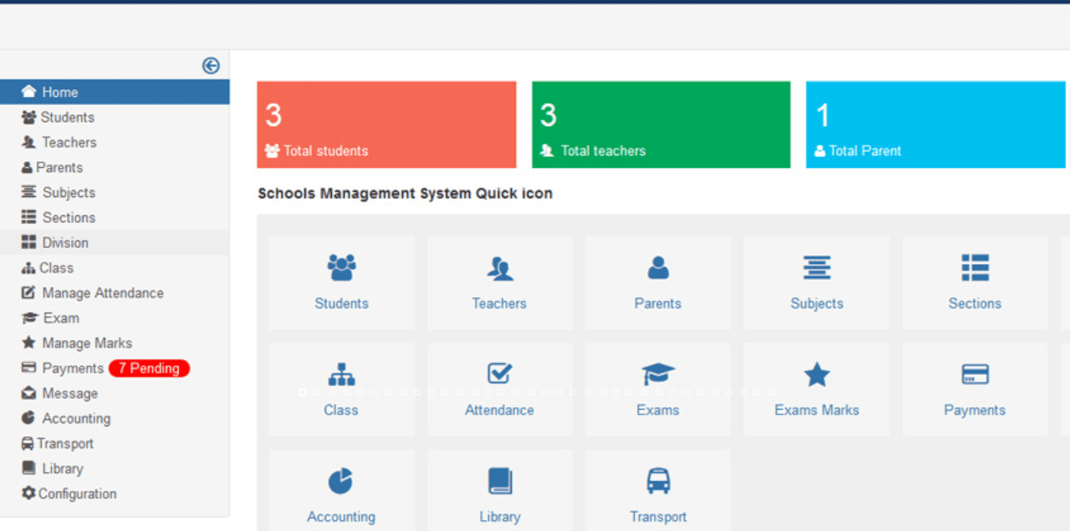Click the Total Parent blue card
The height and width of the screenshot is (531, 1070).
(x=935, y=124)
